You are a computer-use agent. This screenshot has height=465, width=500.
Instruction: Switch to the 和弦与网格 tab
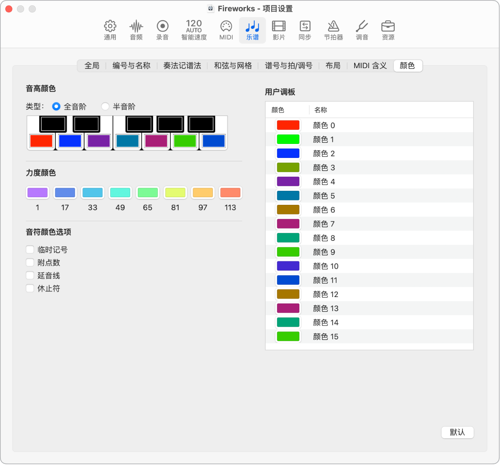(x=233, y=66)
